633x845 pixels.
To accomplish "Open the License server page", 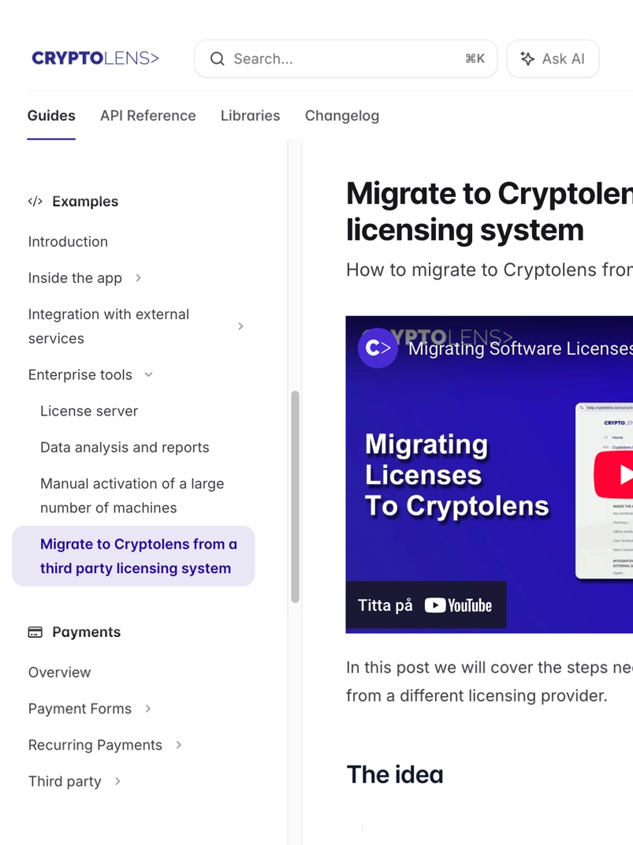I will pyautogui.click(x=89, y=411).
